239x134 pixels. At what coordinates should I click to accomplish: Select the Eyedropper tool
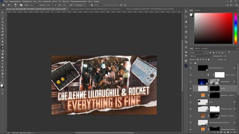pos(3,32)
